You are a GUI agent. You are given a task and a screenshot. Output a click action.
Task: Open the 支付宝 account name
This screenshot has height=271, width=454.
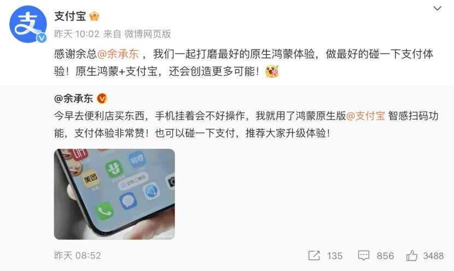pos(70,16)
